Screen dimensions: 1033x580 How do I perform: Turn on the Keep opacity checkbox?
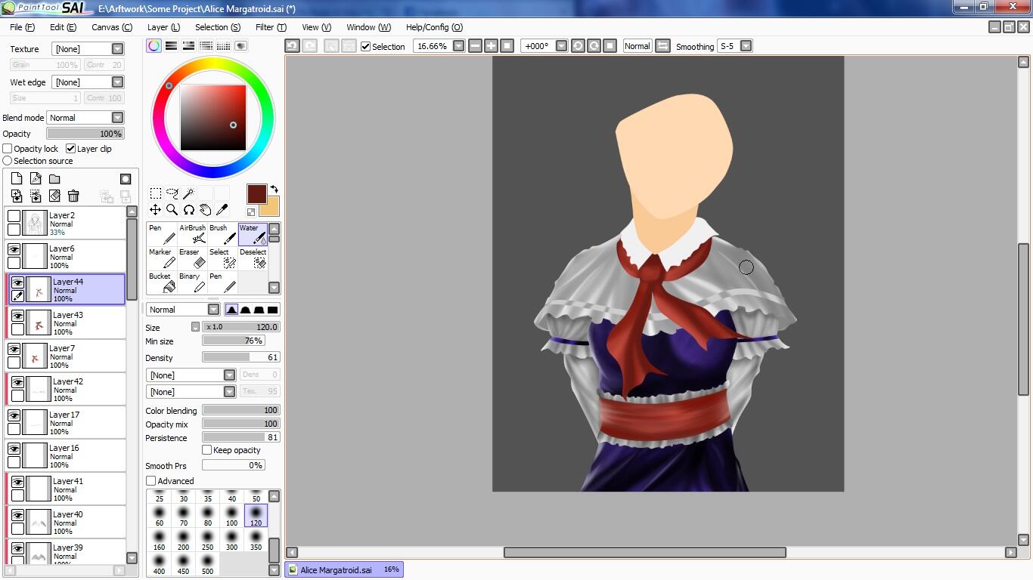click(207, 450)
